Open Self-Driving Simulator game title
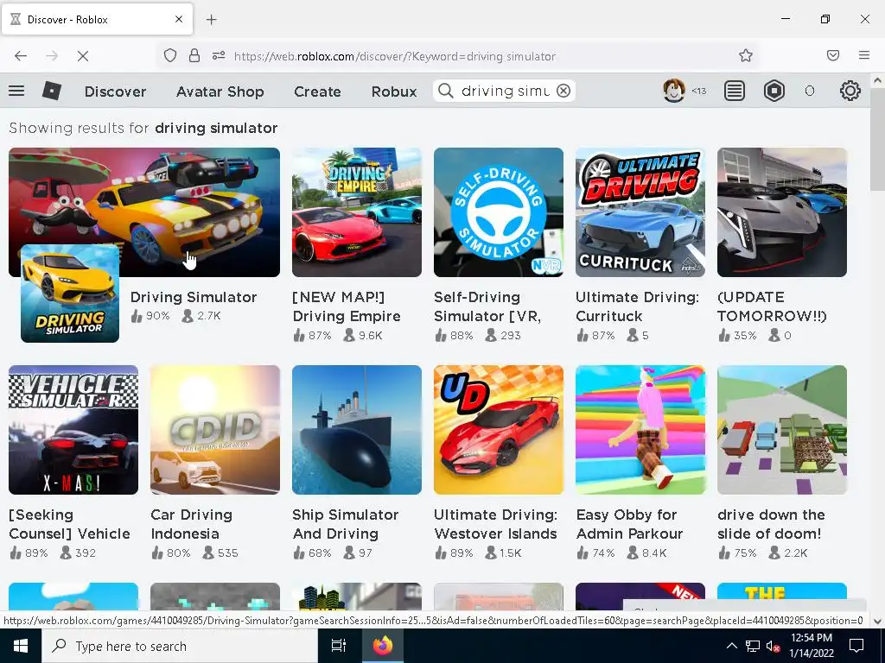Screen dimensions: 885x663 (487, 306)
